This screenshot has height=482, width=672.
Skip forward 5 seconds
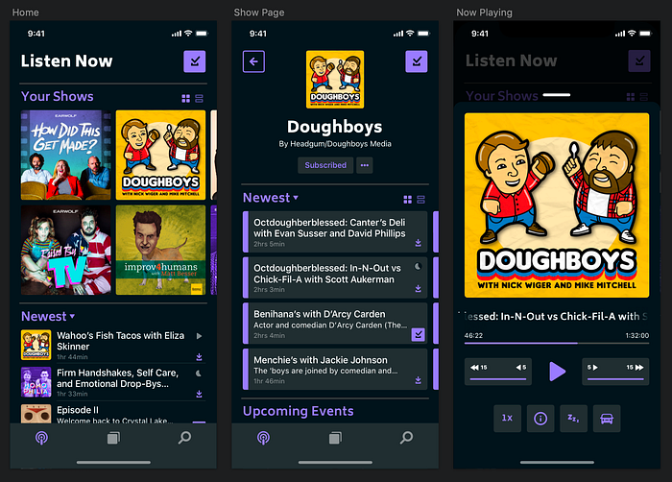click(x=592, y=368)
